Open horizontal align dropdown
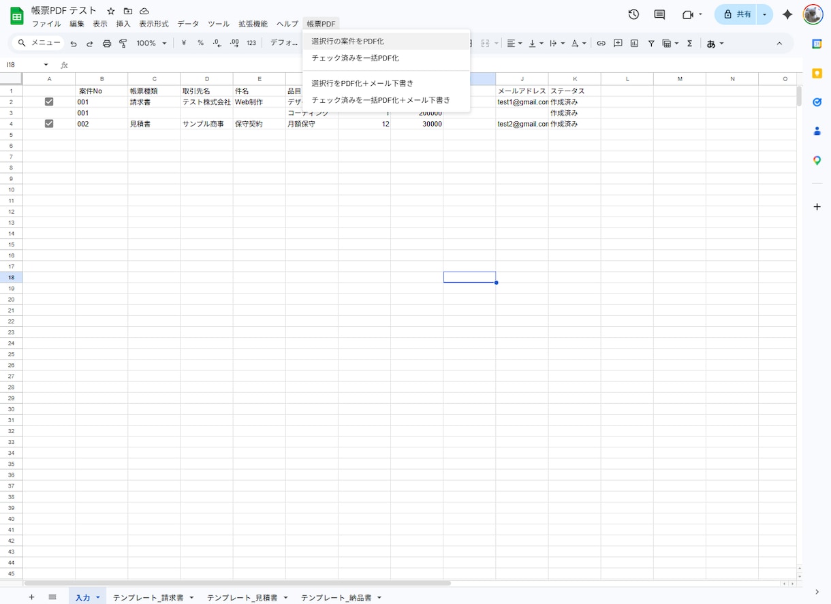Screen dimensions: 831x604 click(514, 43)
